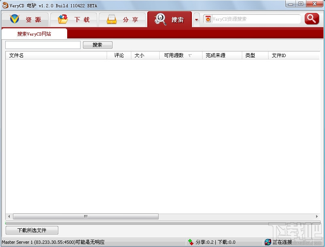Click the VeryCD icon inside the search box
This screenshot has height=247, width=325.
point(208,19)
